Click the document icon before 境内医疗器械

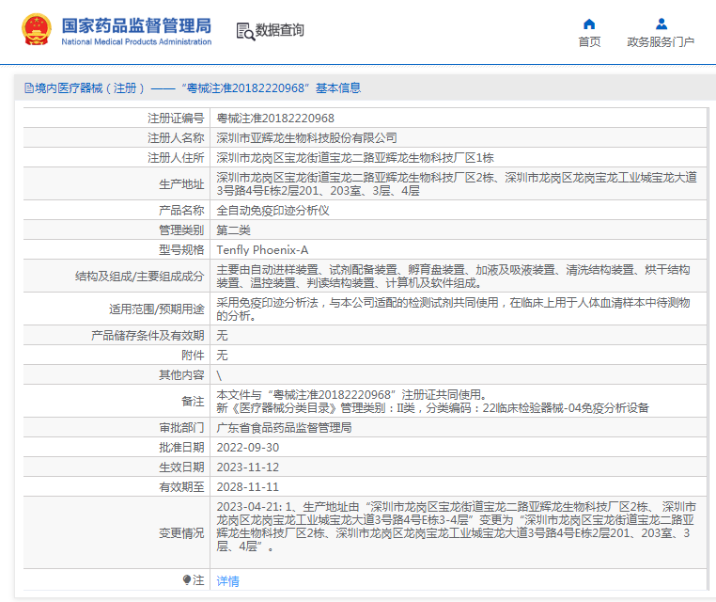[x=29, y=87]
